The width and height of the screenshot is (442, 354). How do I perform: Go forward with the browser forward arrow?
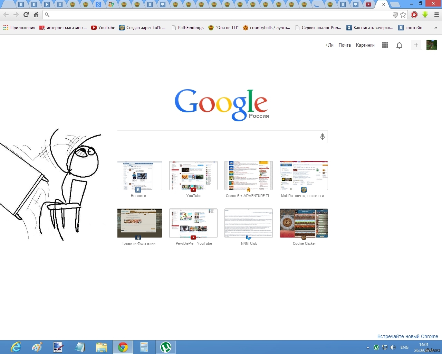click(16, 15)
